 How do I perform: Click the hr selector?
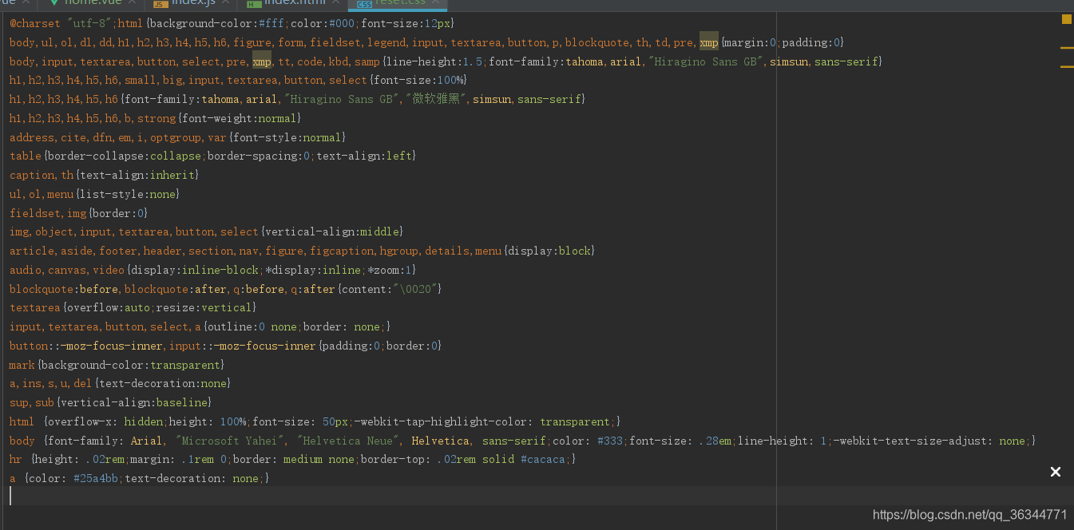point(16,459)
